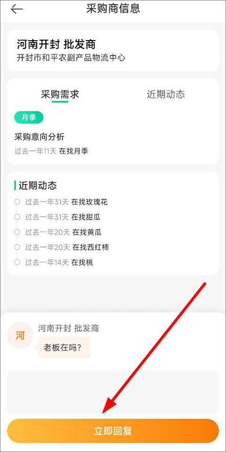Tap the 河南开封 批发商 header card
This screenshot has height=452, width=226.
pyautogui.click(x=113, y=50)
